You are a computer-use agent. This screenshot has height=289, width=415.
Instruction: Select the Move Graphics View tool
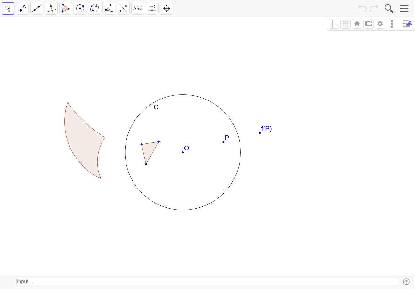click(166, 8)
